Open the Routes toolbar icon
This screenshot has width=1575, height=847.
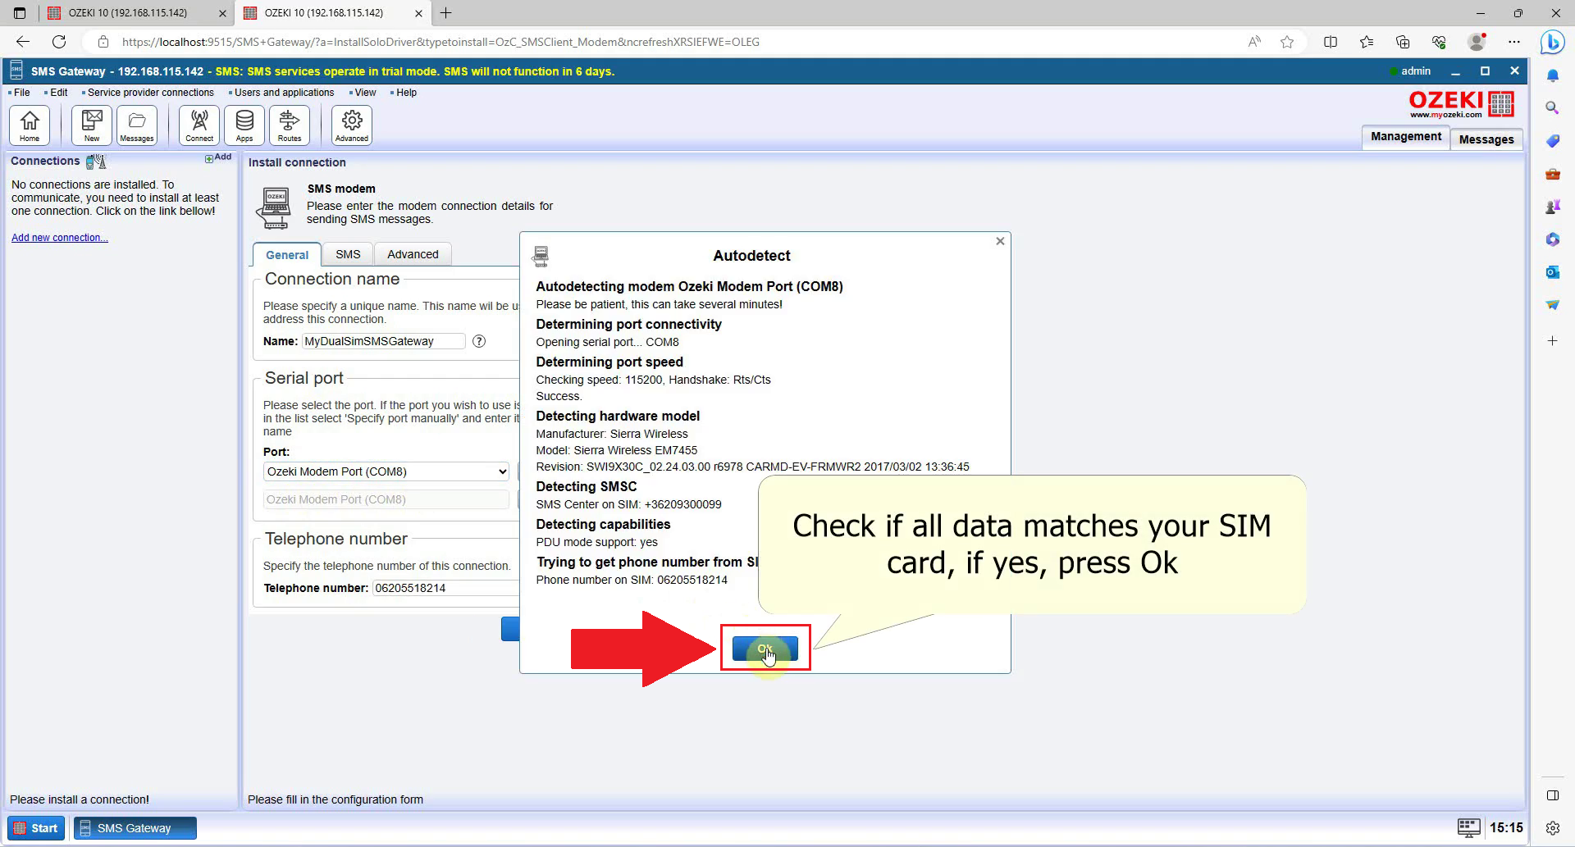[x=290, y=125]
